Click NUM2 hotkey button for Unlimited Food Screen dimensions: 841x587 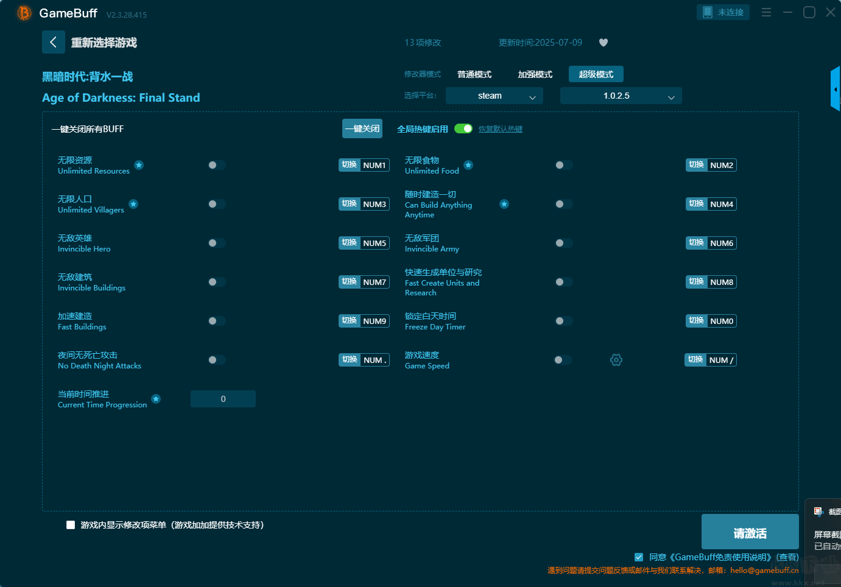711,165
